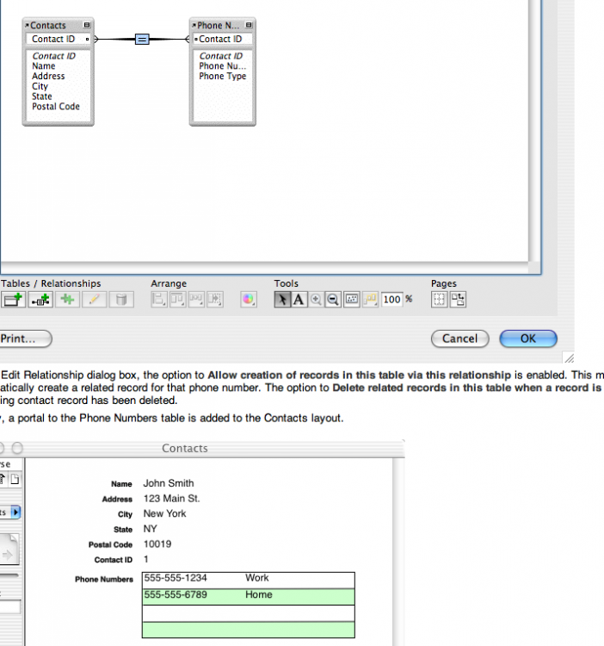The width and height of the screenshot is (604, 646).
Task: Click the Duplicate table green plus icon
Action: click(67, 300)
